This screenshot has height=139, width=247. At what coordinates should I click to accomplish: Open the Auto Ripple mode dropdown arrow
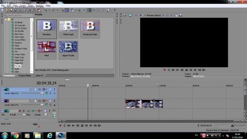click(76, 10)
